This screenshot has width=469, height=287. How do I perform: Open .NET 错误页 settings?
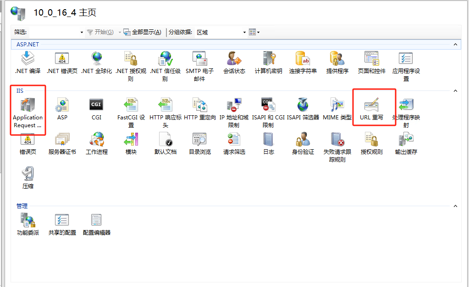point(62,62)
